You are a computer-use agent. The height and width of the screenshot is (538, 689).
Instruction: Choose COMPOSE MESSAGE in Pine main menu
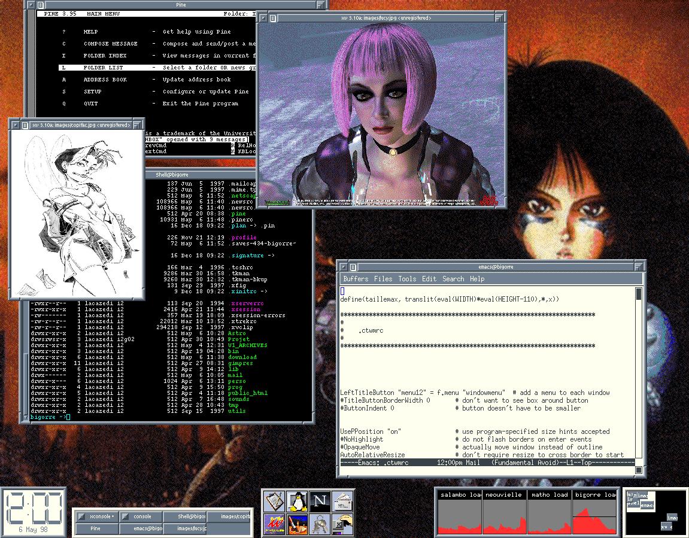click(110, 44)
